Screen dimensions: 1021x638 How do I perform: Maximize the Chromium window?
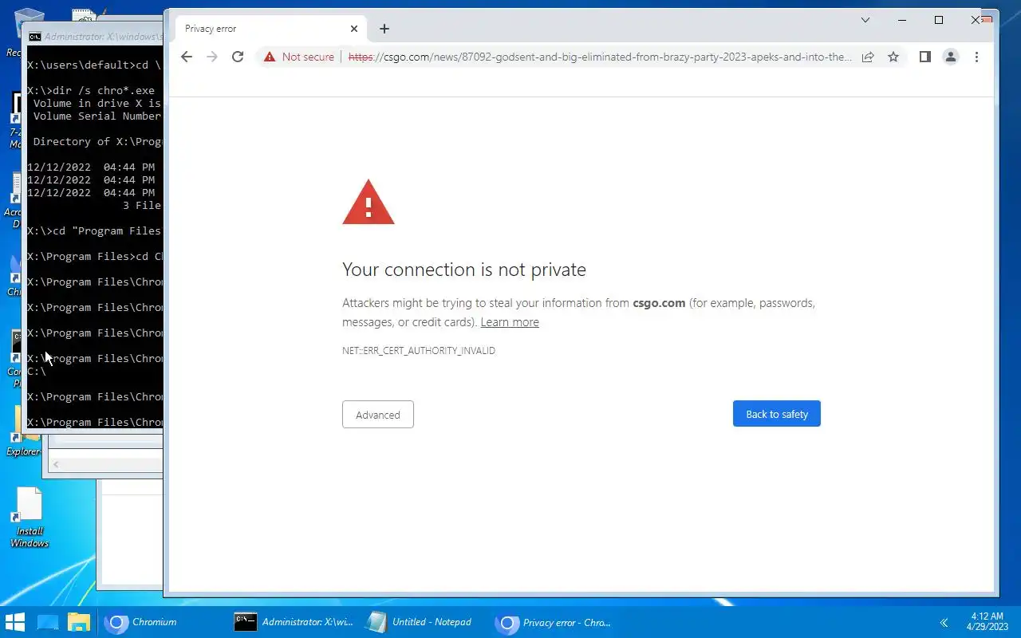(x=939, y=20)
